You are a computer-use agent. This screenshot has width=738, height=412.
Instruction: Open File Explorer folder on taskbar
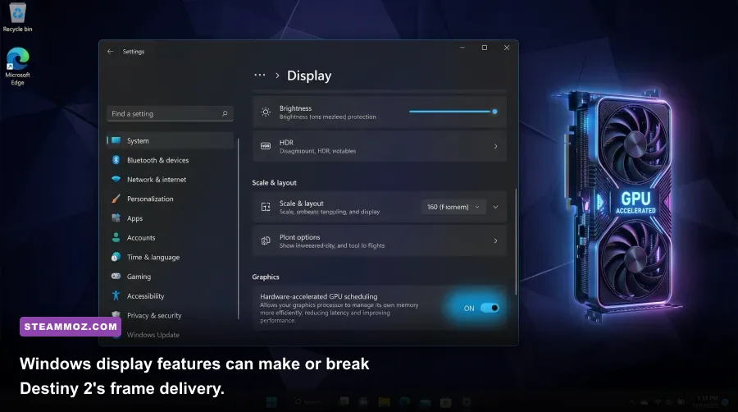384,401
